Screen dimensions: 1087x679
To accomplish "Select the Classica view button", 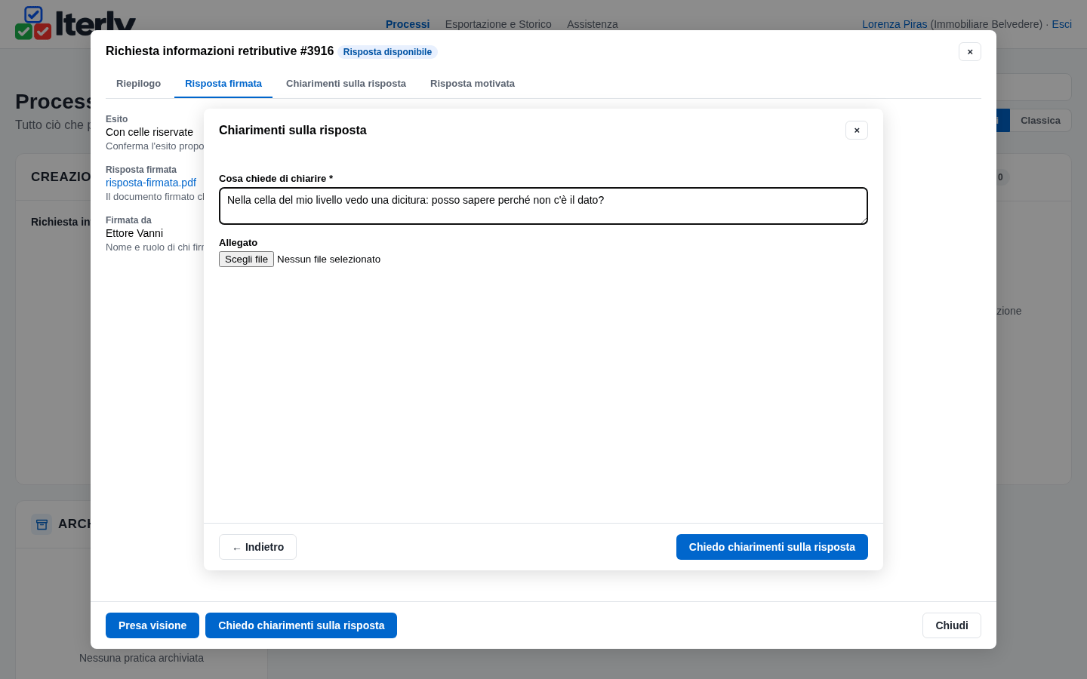I will 1040,121.
